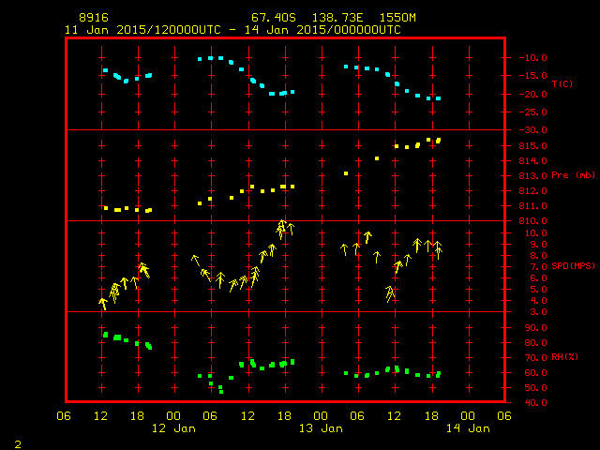Image resolution: width=600 pixels, height=450 pixels.
Task: Click the 814.0 pressure tick label
Action: click(533, 161)
